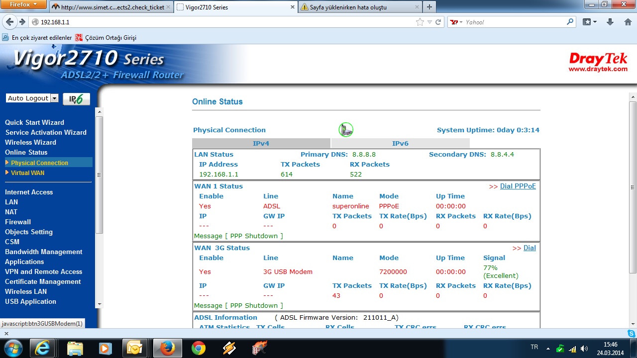The height and width of the screenshot is (358, 637).
Task: Click the IPv6 logo button
Action: pos(76,98)
